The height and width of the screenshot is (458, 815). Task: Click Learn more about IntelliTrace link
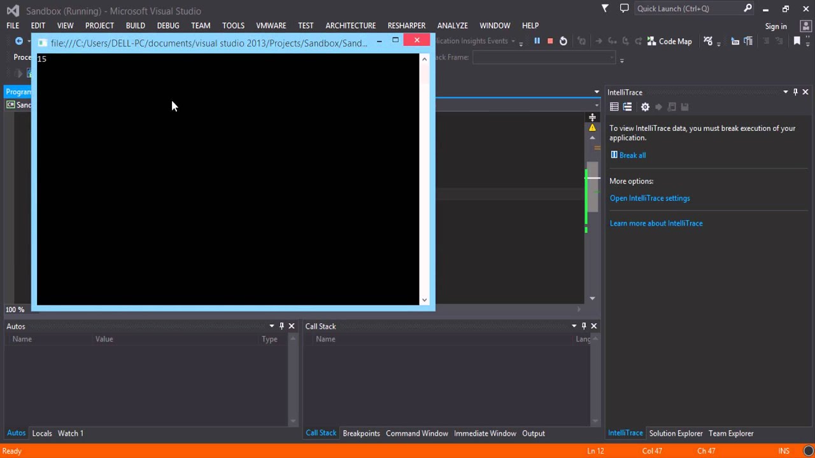[x=656, y=223]
